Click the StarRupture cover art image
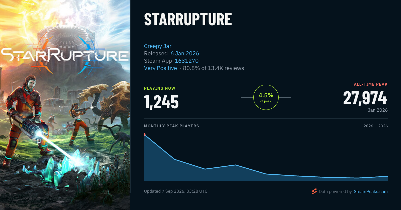Image resolution: width=401 pixels, height=210 pixels. [65, 105]
